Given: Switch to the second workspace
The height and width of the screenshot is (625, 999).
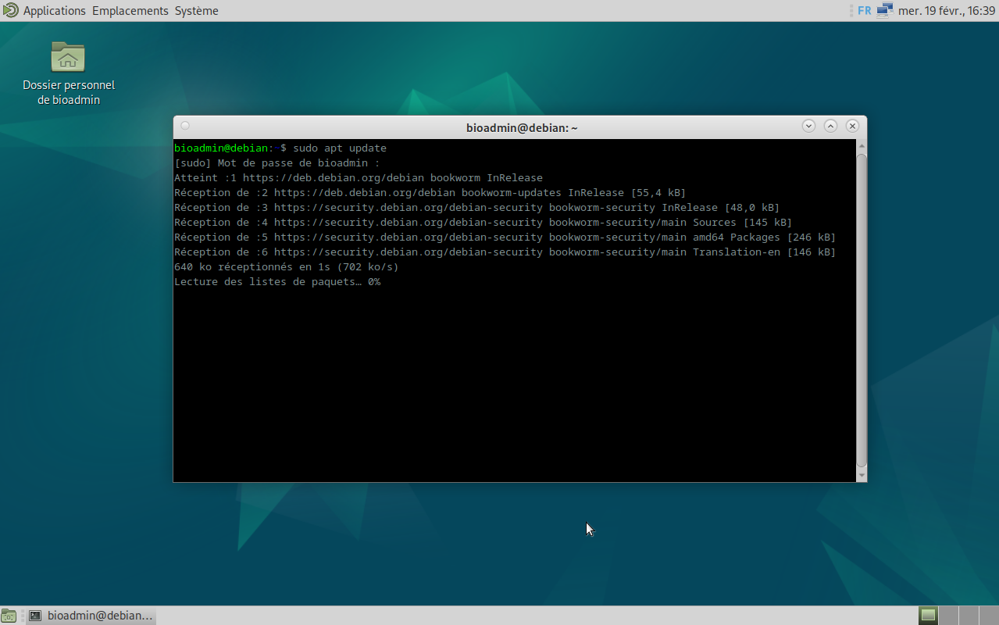Looking at the screenshot, I should tap(947, 616).
